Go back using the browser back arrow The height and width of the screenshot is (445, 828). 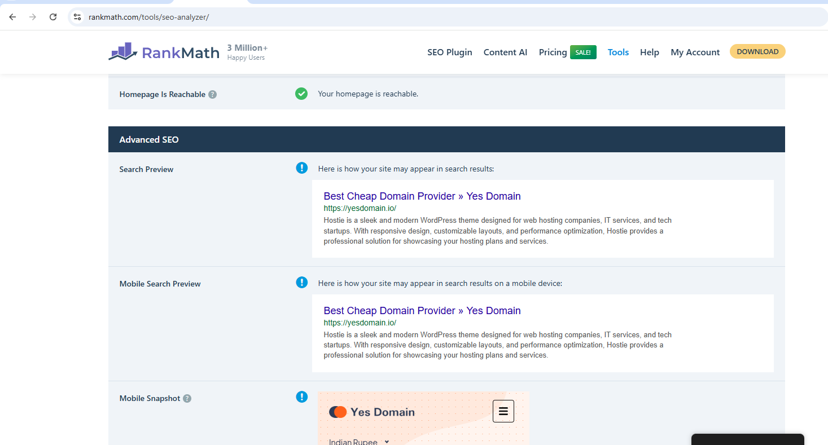[12, 17]
